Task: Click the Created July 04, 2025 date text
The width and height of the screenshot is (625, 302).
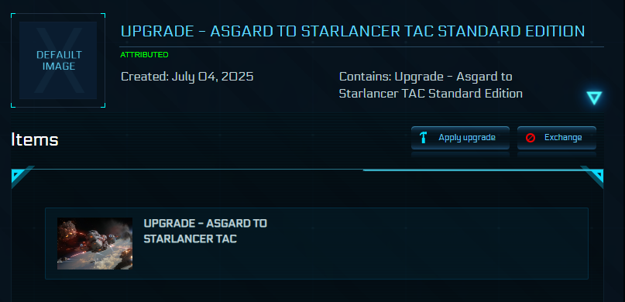Action: point(187,77)
